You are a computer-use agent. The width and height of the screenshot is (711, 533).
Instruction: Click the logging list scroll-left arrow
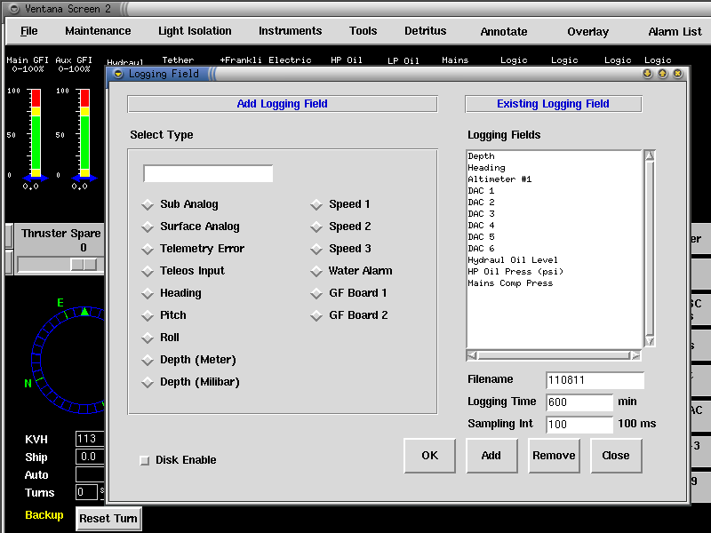[472, 355]
